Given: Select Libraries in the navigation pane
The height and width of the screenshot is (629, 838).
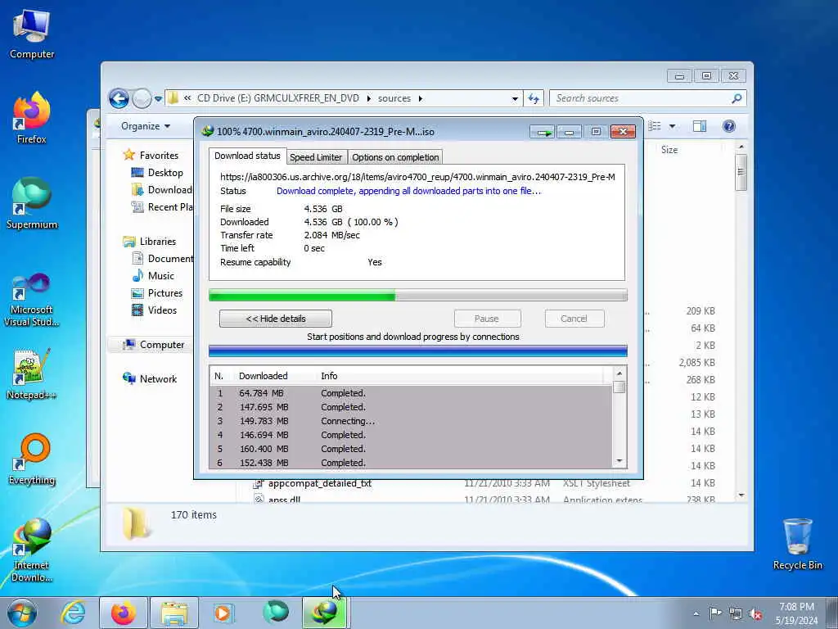Looking at the screenshot, I should [158, 242].
